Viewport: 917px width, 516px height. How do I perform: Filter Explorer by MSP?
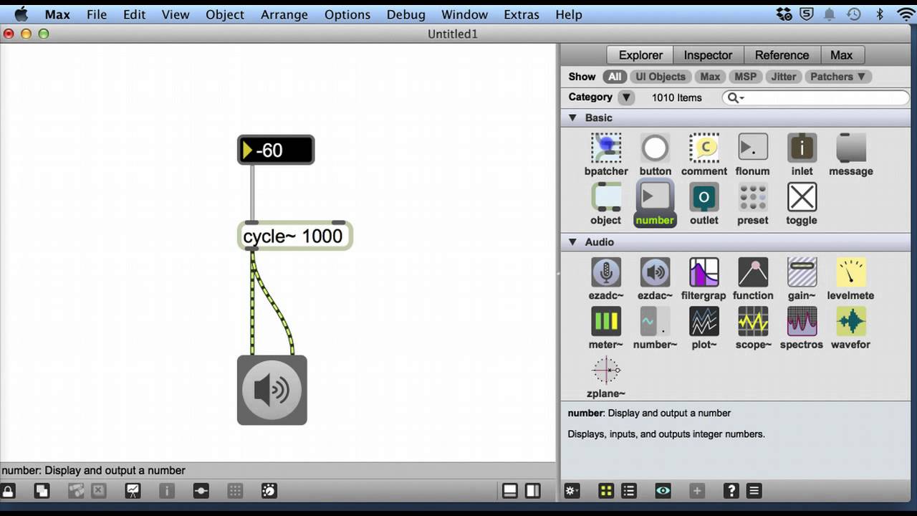(745, 77)
